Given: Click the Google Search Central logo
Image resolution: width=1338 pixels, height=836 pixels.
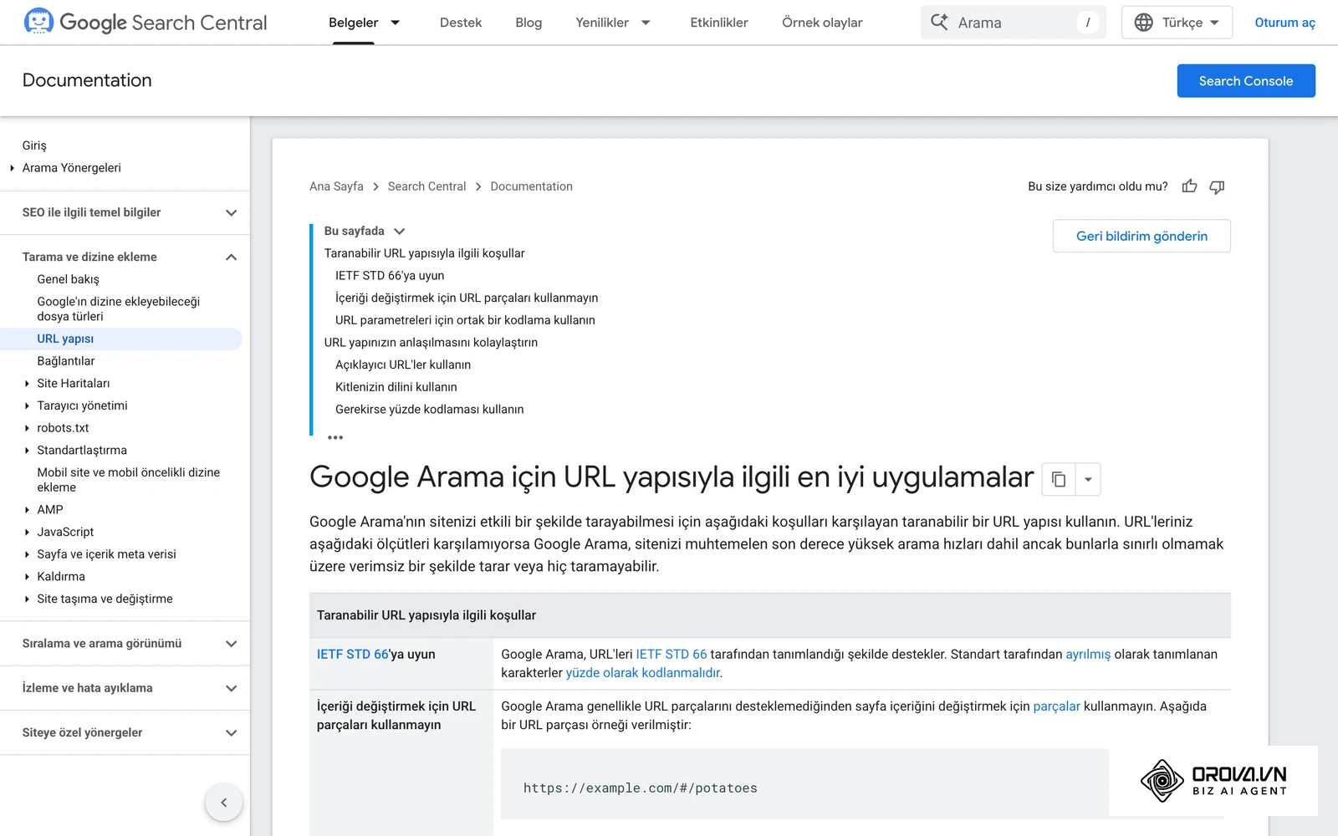Looking at the screenshot, I should click(x=146, y=23).
